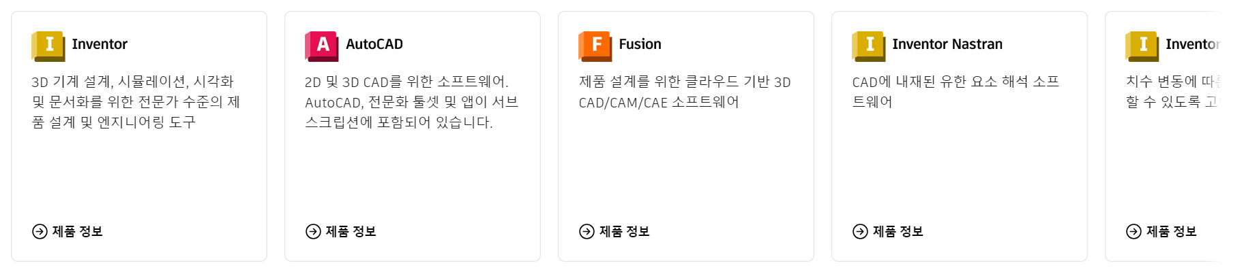
Task: Click the Inventor product logo icon
Action: 48,46
